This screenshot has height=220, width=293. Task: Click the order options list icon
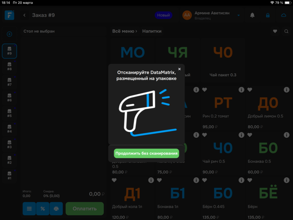pyautogui.click(x=29, y=209)
